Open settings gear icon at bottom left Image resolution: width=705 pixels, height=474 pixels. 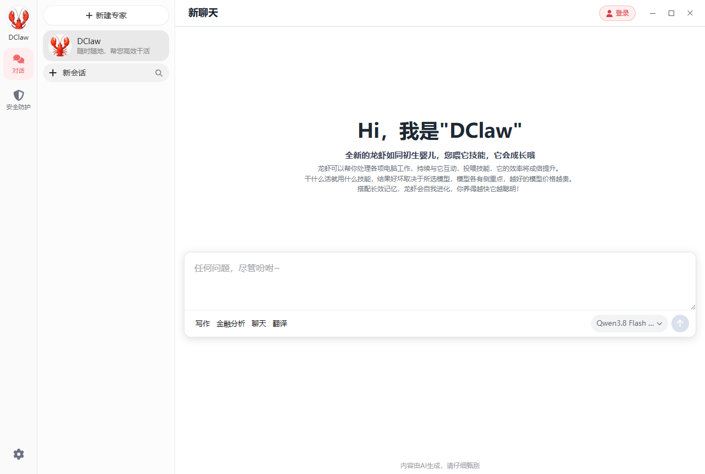19,454
